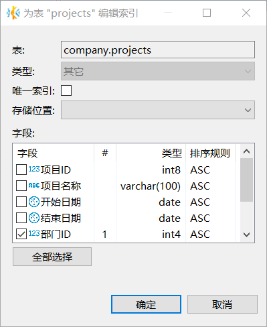Screen dimensions: 267x327
Task: Open the 类型 combo box showing 其它
Action: point(158,71)
